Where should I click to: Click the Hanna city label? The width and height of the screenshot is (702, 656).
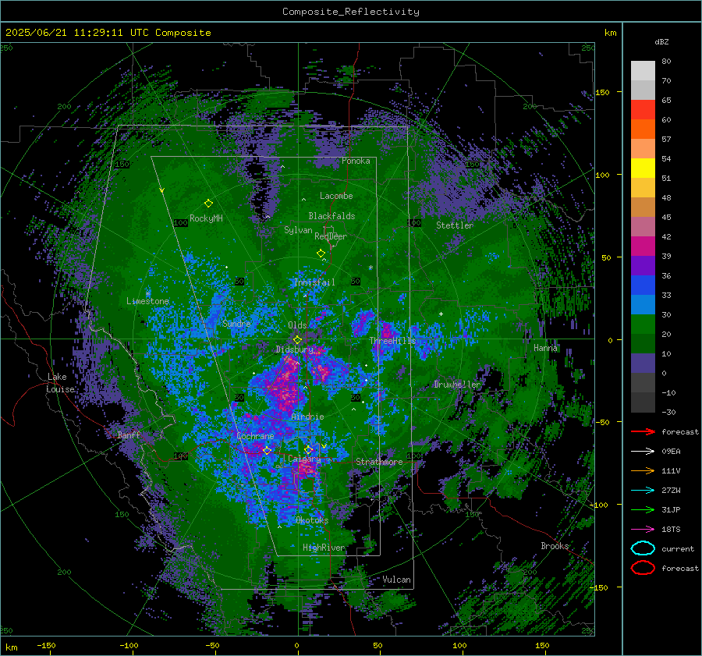point(545,348)
